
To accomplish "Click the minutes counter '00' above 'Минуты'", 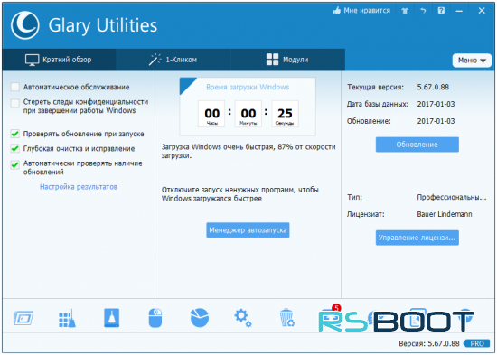I will (x=248, y=114).
